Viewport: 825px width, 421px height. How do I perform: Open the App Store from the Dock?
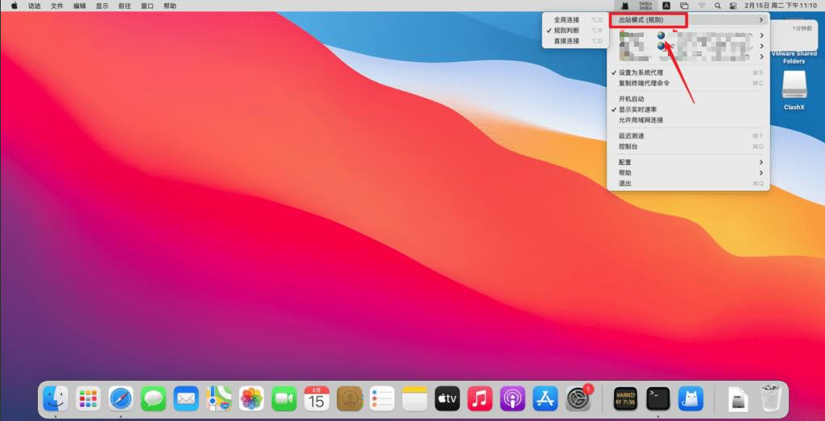(545, 398)
